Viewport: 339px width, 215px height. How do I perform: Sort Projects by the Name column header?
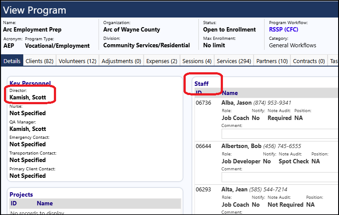(x=45, y=203)
